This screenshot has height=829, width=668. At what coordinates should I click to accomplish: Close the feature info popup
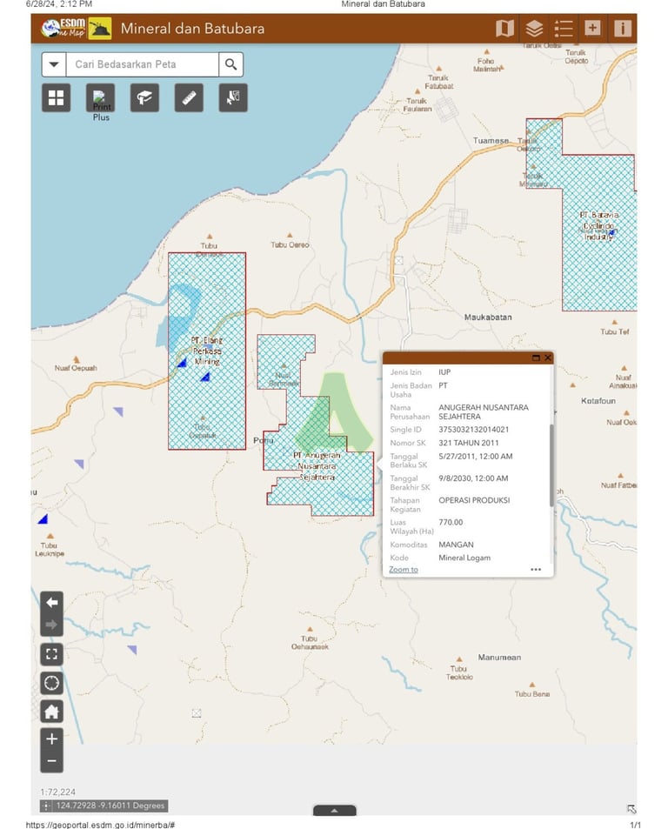click(x=547, y=358)
